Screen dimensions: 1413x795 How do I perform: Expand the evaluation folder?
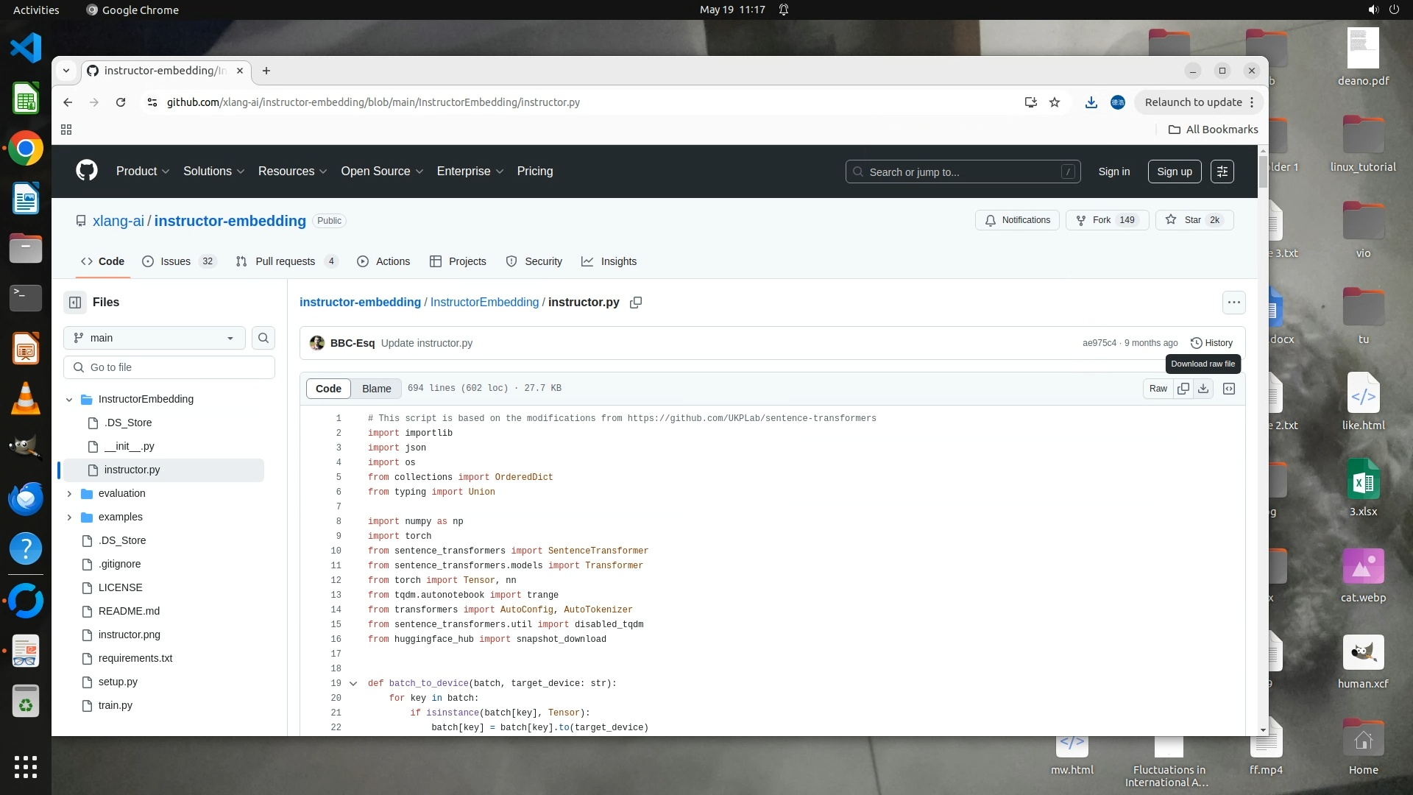point(69,494)
